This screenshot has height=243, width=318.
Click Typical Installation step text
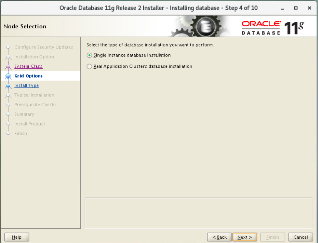coord(34,95)
